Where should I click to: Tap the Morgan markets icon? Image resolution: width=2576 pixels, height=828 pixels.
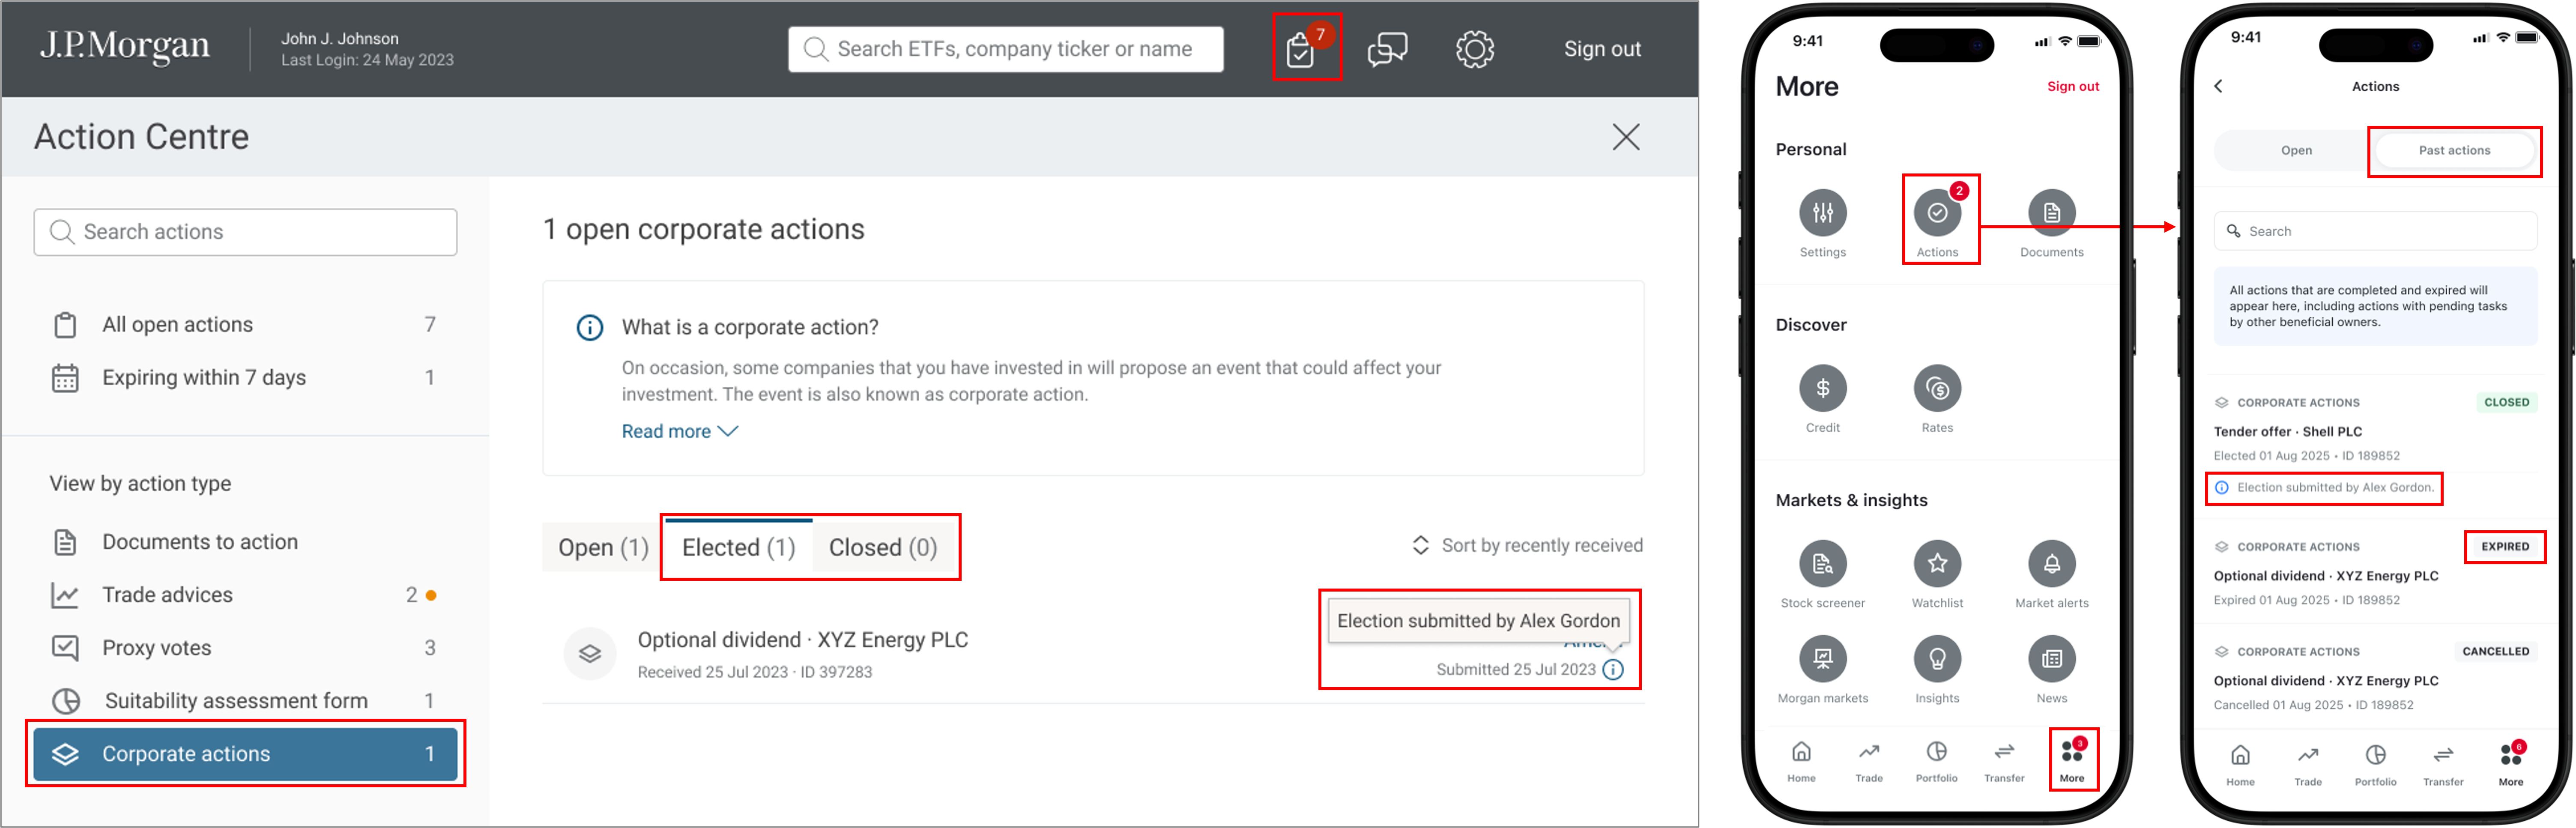coord(1822,659)
